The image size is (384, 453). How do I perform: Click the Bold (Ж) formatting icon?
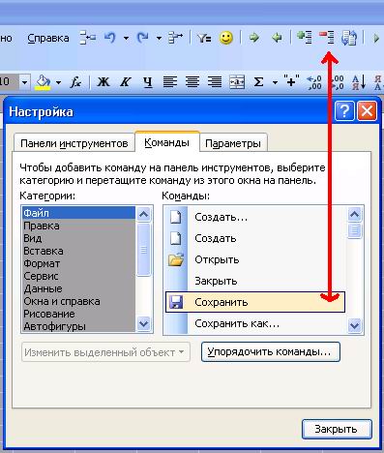click(x=103, y=82)
